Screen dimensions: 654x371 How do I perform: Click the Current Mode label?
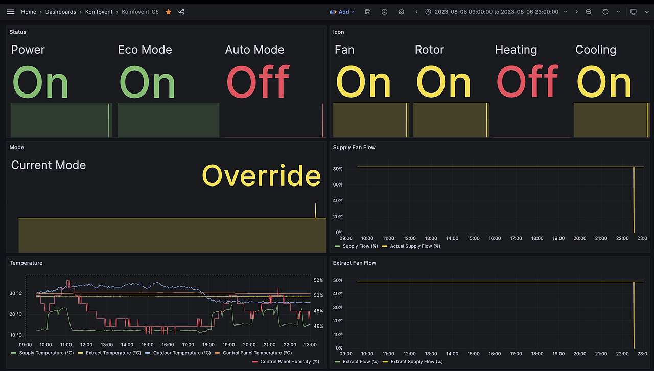pos(49,165)
